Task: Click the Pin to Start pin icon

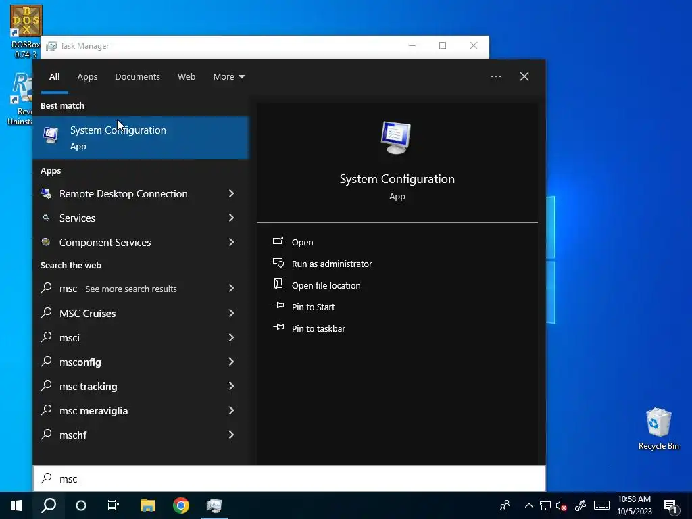Action: click(278, 305)
